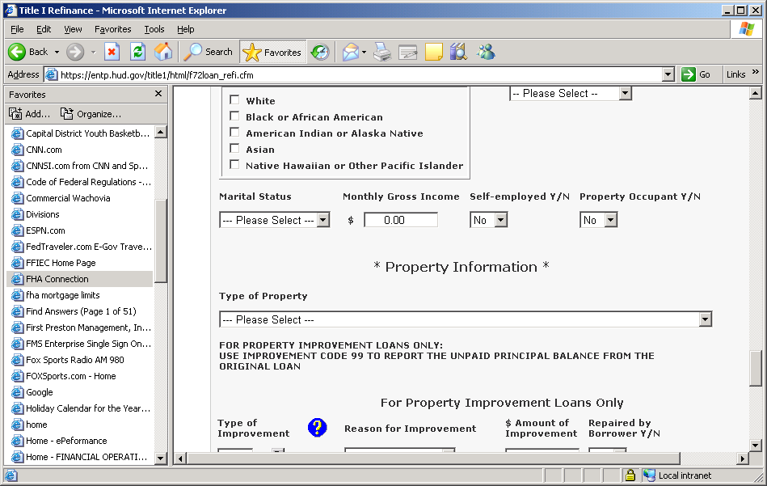
Task: Open the View menu
Action: click(x=73, y=29)
